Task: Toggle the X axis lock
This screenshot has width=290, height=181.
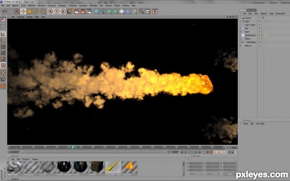Action: pos(50,12)
